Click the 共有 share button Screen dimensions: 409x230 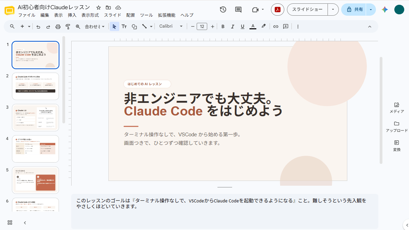pos(354,10)
